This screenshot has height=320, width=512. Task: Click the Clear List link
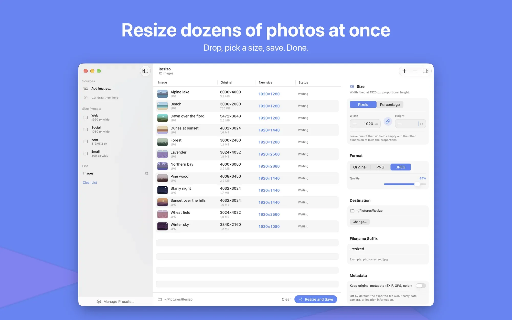pyautogui.click(x=90, y=183)
